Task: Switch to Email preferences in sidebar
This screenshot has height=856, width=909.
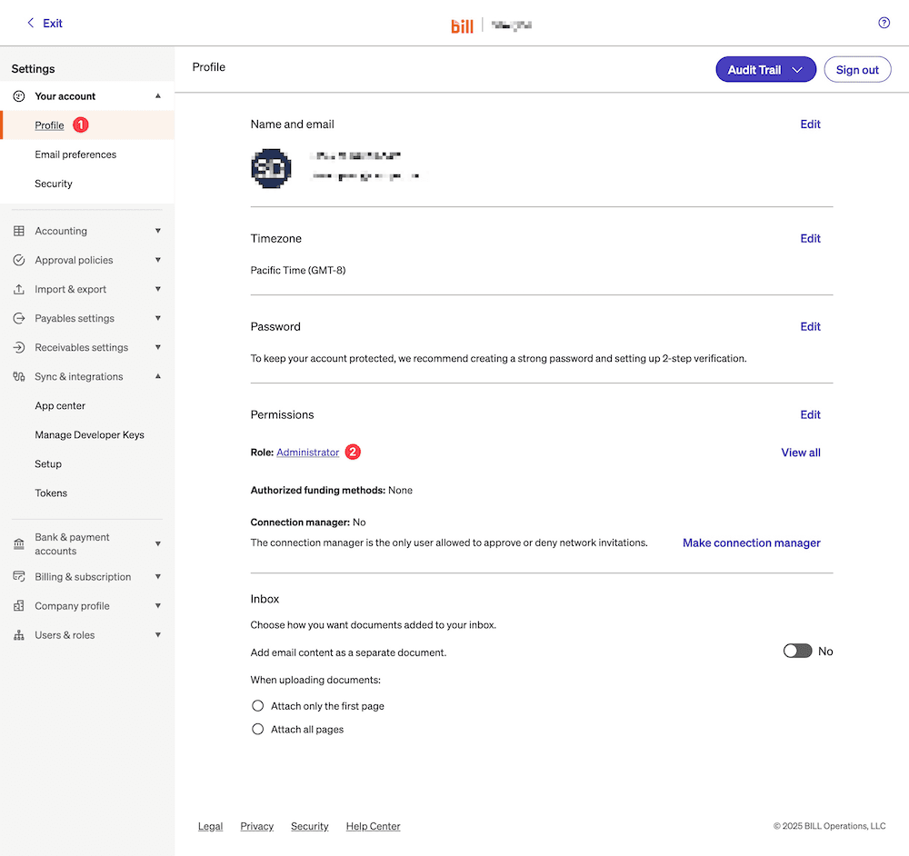Action: click(x=75, y=154)
